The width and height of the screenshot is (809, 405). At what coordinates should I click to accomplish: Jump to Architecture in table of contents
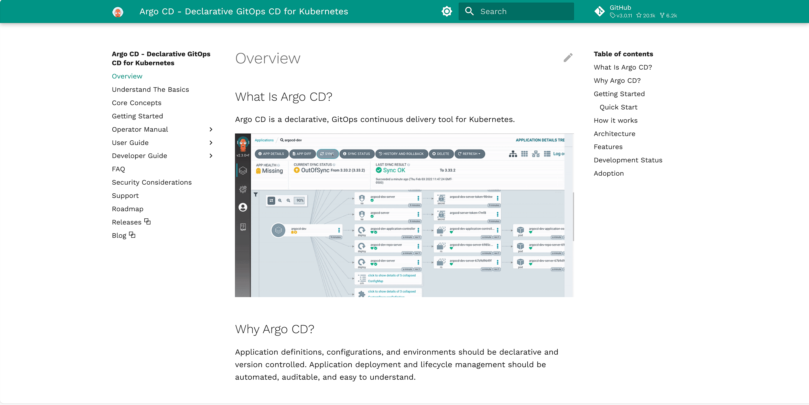click(614, 134)
